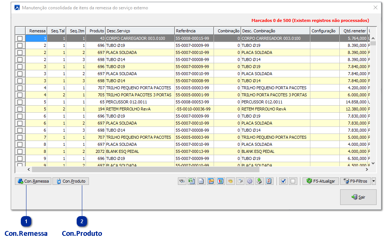Viewport: 390px width, 244px height.
Task: Click the blank document report icon
Action: pos(201,181)
